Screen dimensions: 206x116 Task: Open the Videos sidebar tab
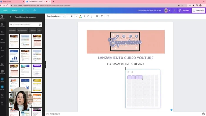coord(2,56)
